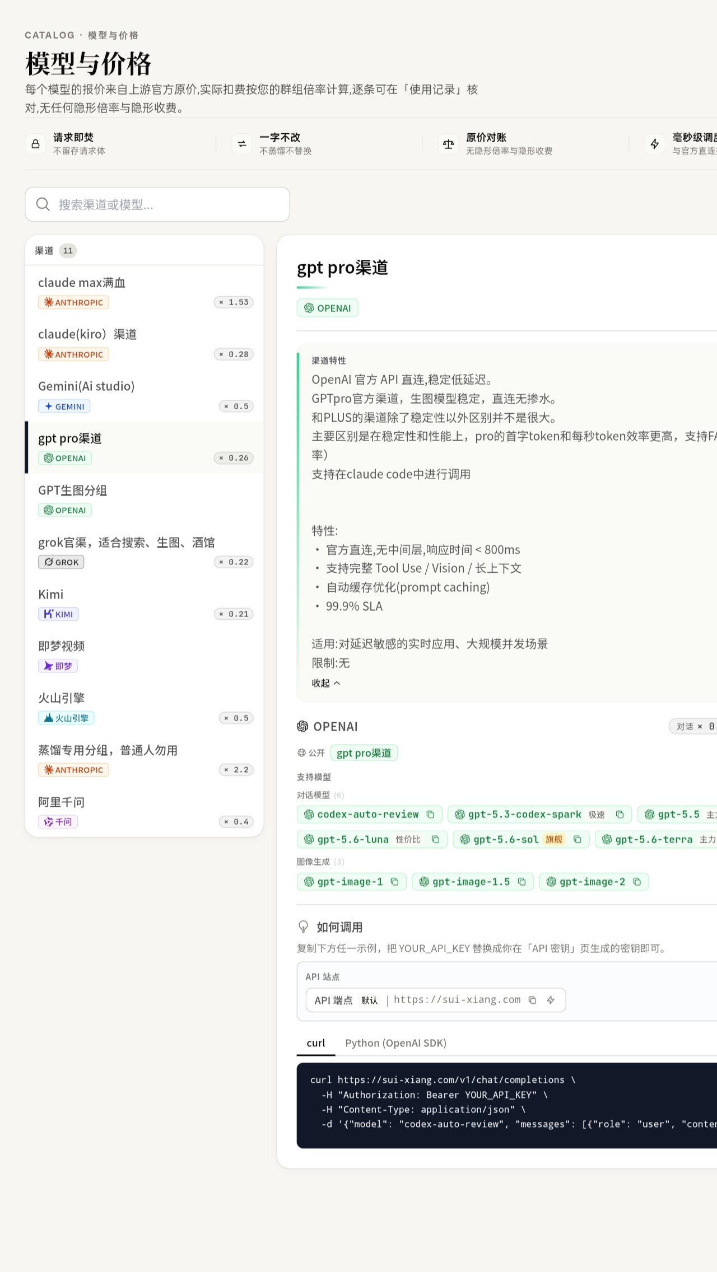Copy the gpt-image-1.5 model name

coord(522,882)
